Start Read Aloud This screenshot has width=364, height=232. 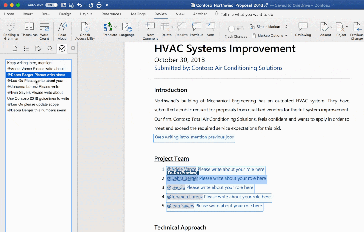coord(62,31)
